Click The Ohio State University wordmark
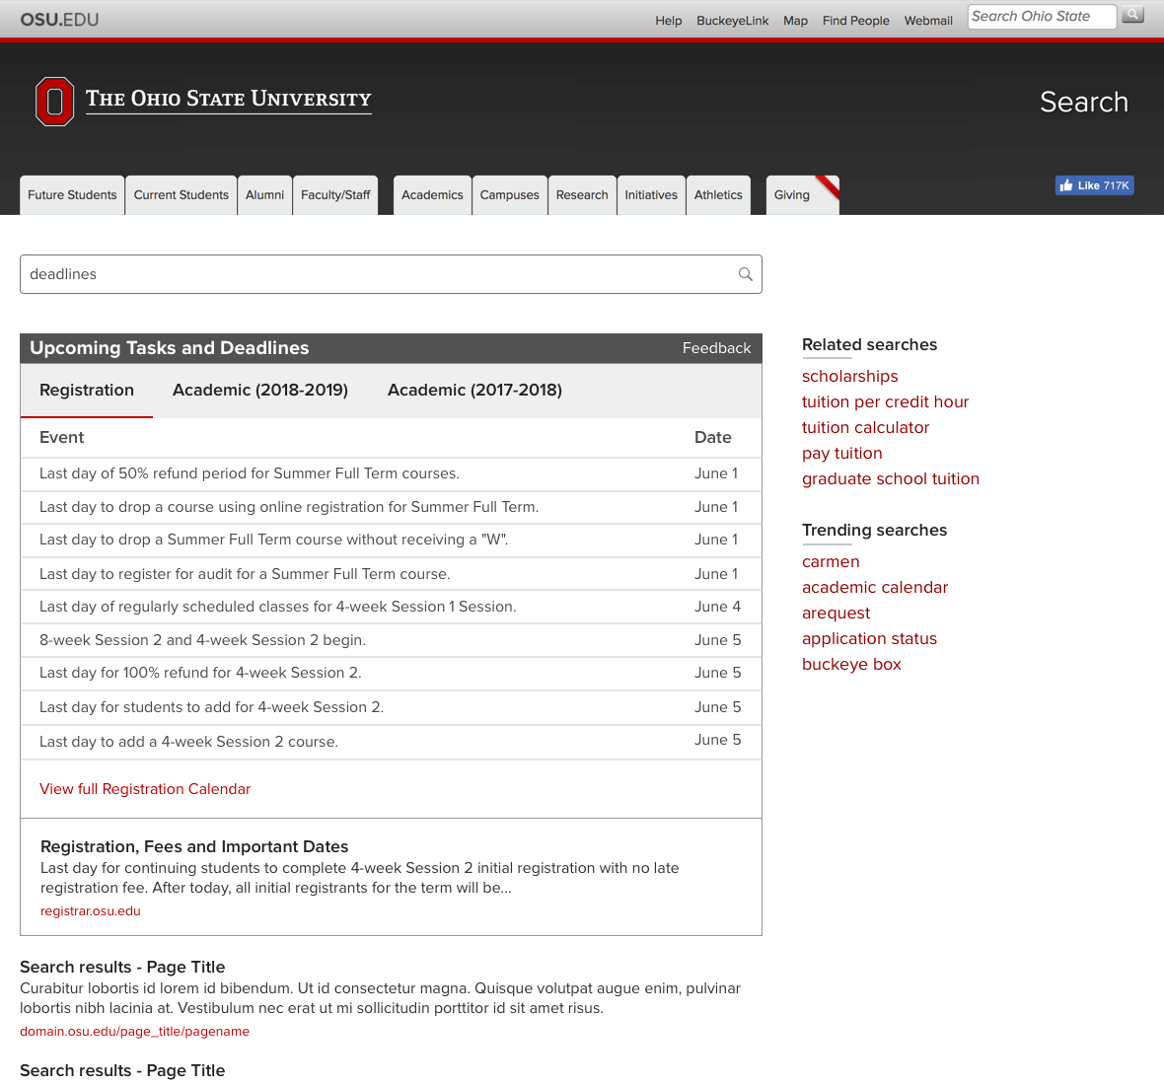 (229, 100)
